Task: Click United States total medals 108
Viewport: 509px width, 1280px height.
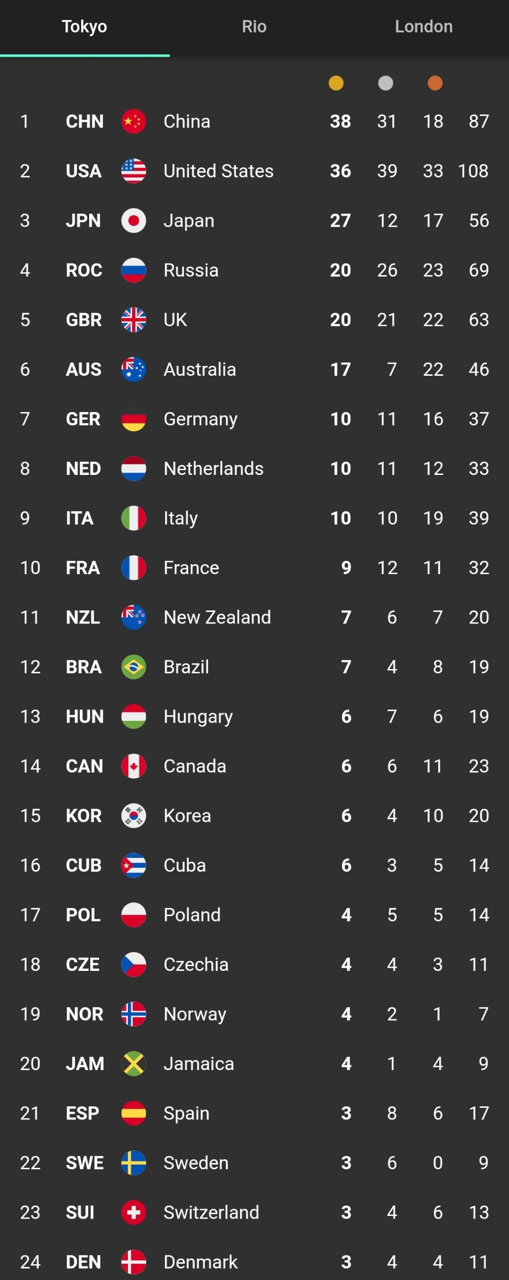Action: 473,171
